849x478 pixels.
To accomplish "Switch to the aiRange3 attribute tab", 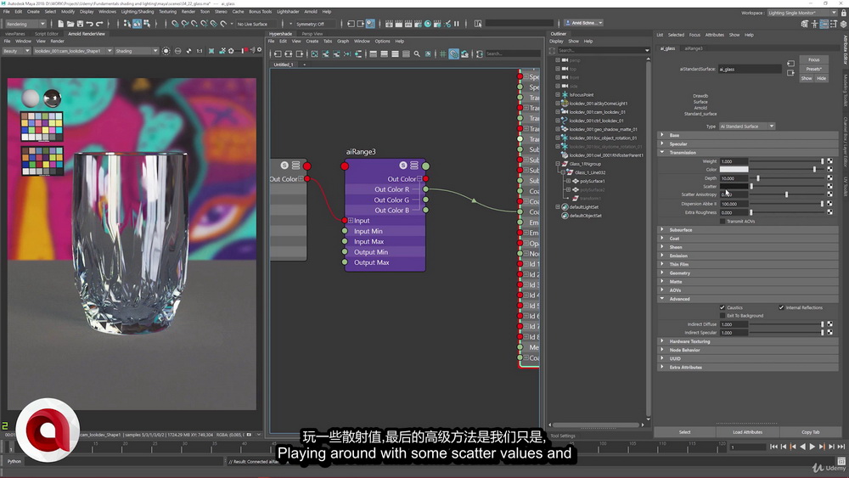I will tap(694, 48).
